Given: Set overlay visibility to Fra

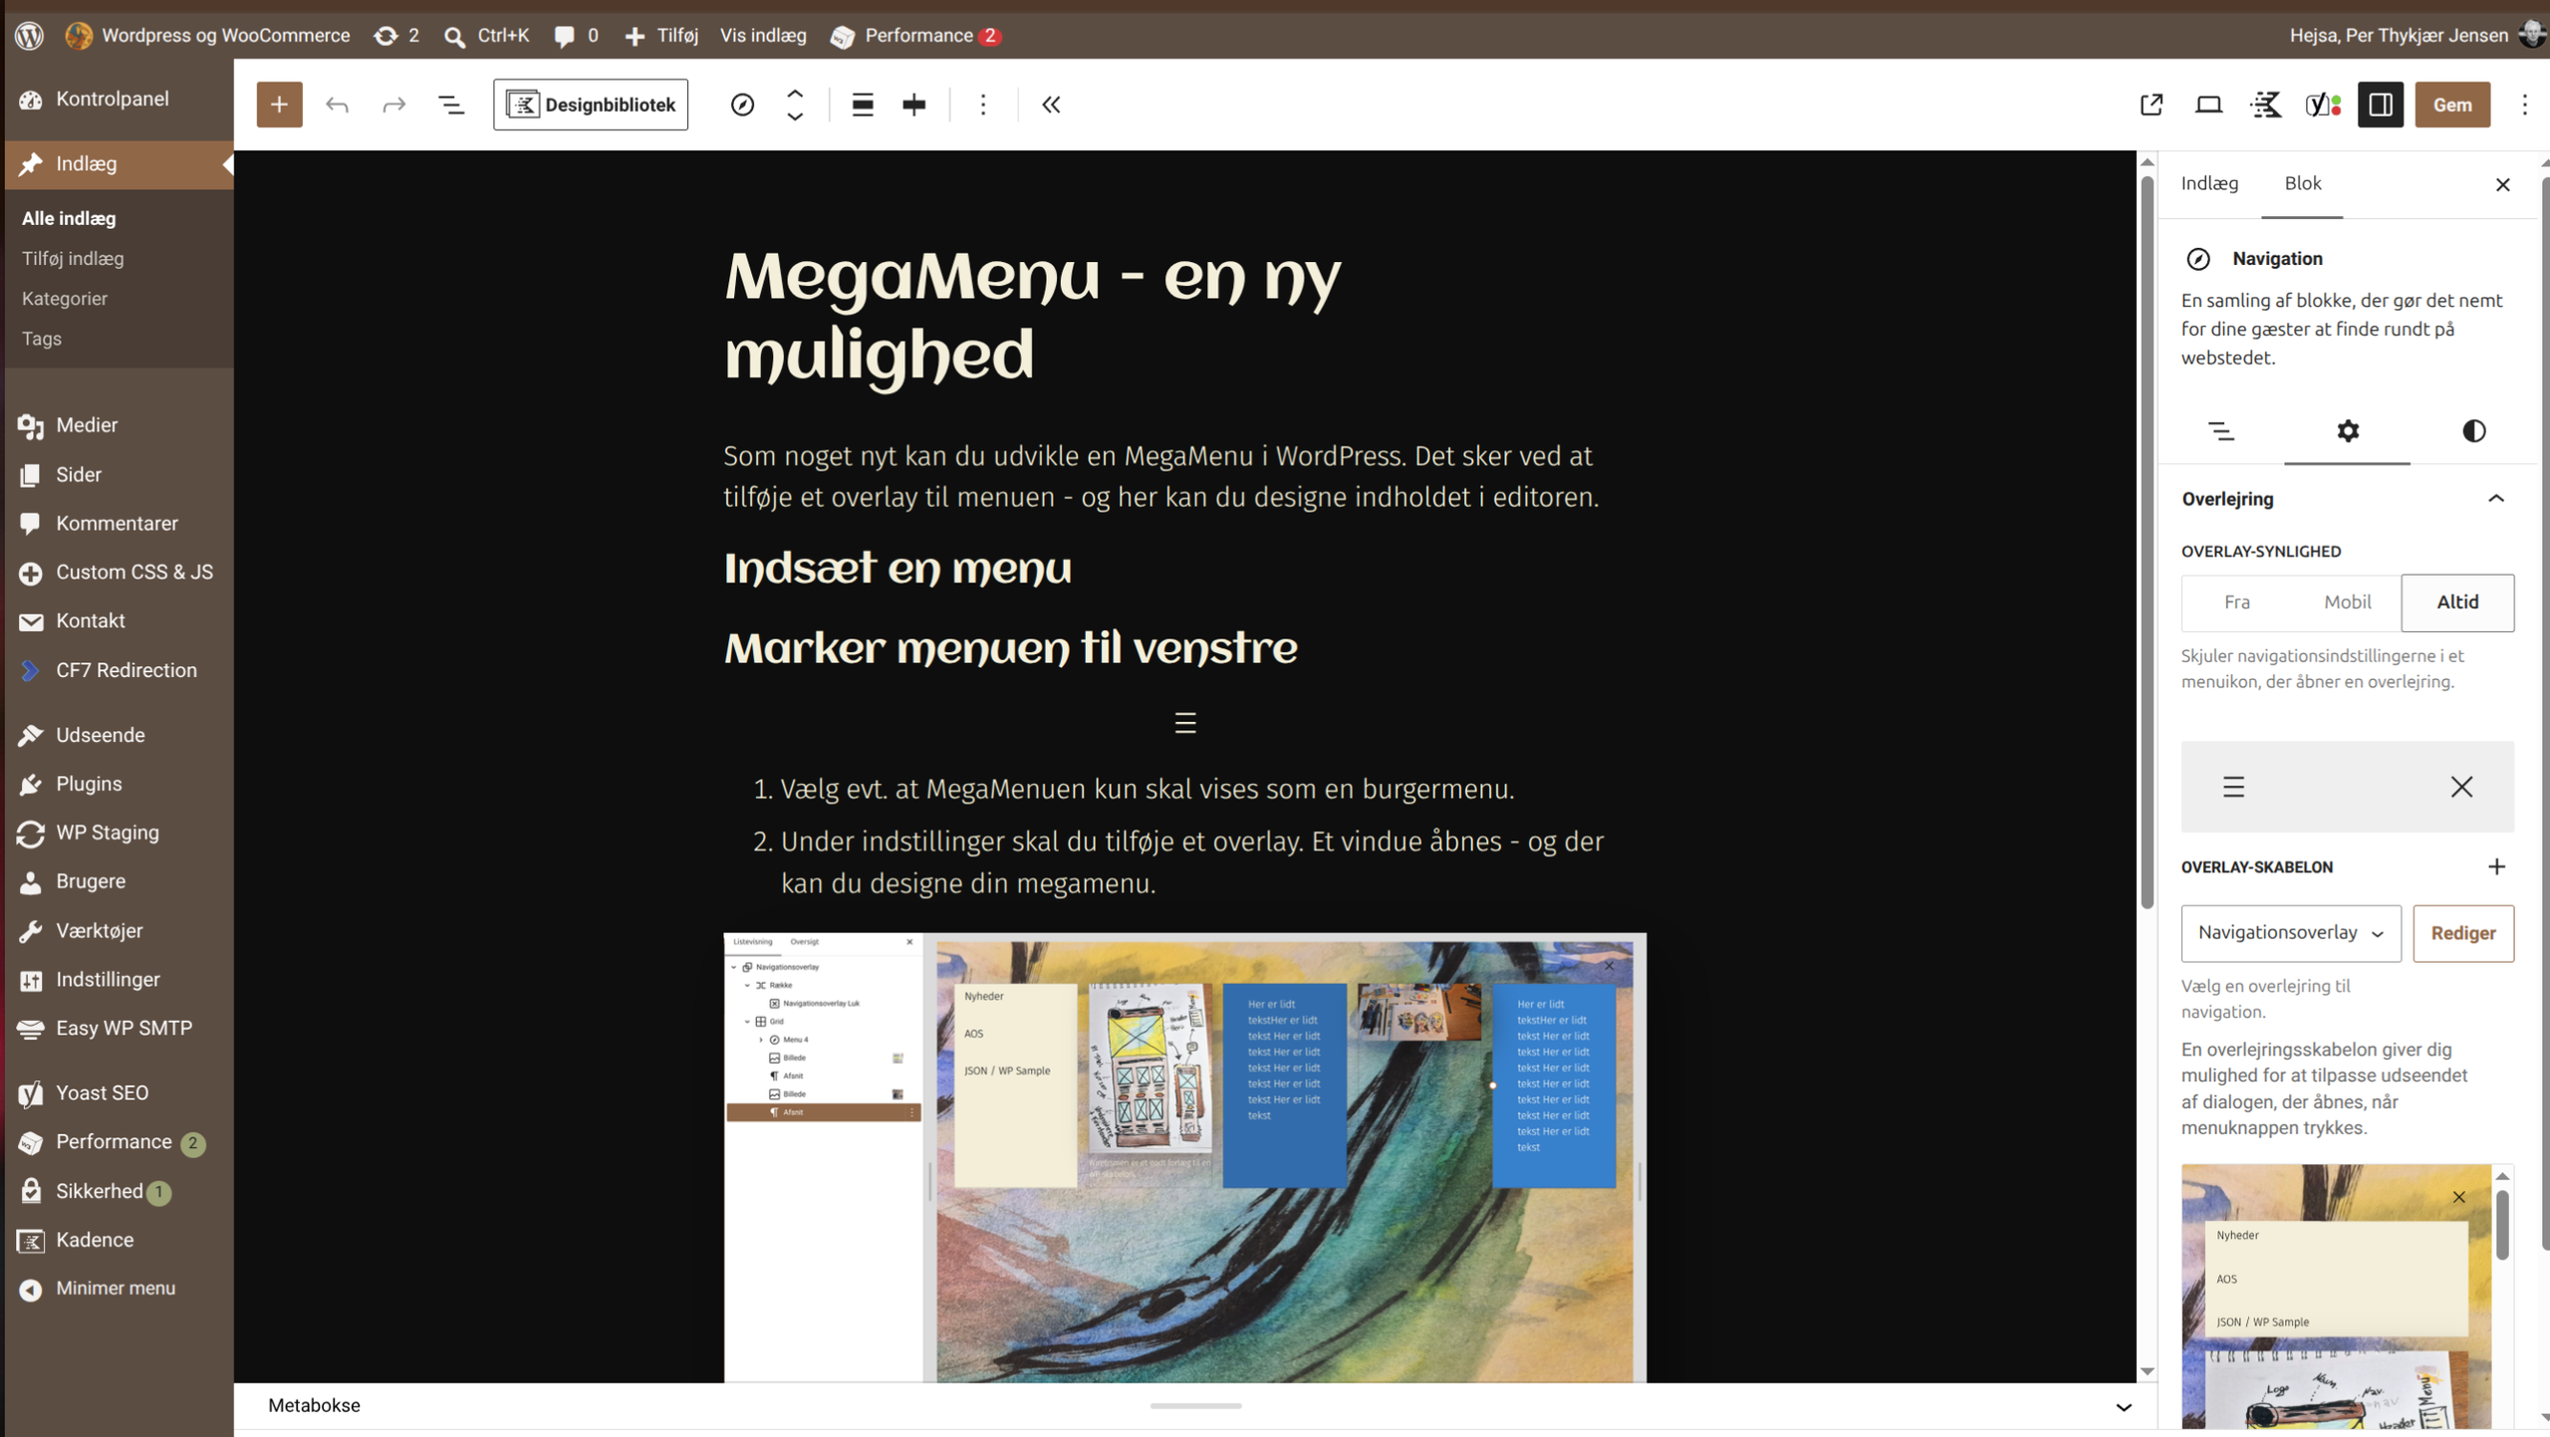Looking at the screenshot, I should 2237,602.
